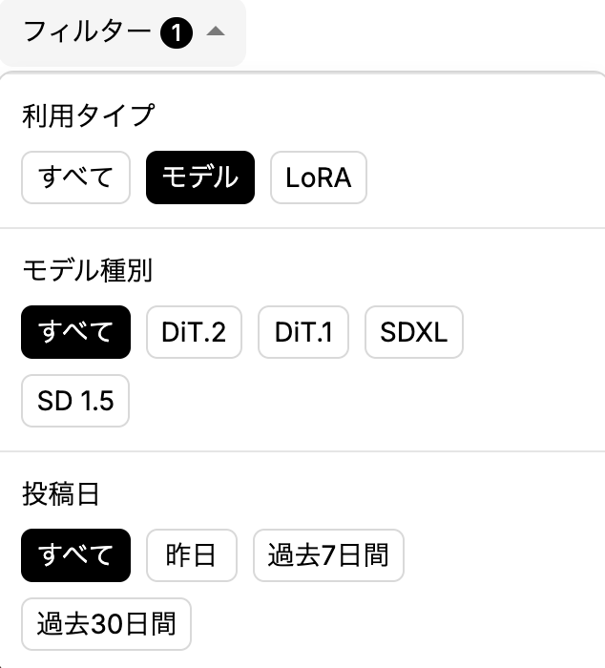Filter models by DiT.2
Image resolution: width=605 pixels, height=668 pixels.
click(194, 332)
